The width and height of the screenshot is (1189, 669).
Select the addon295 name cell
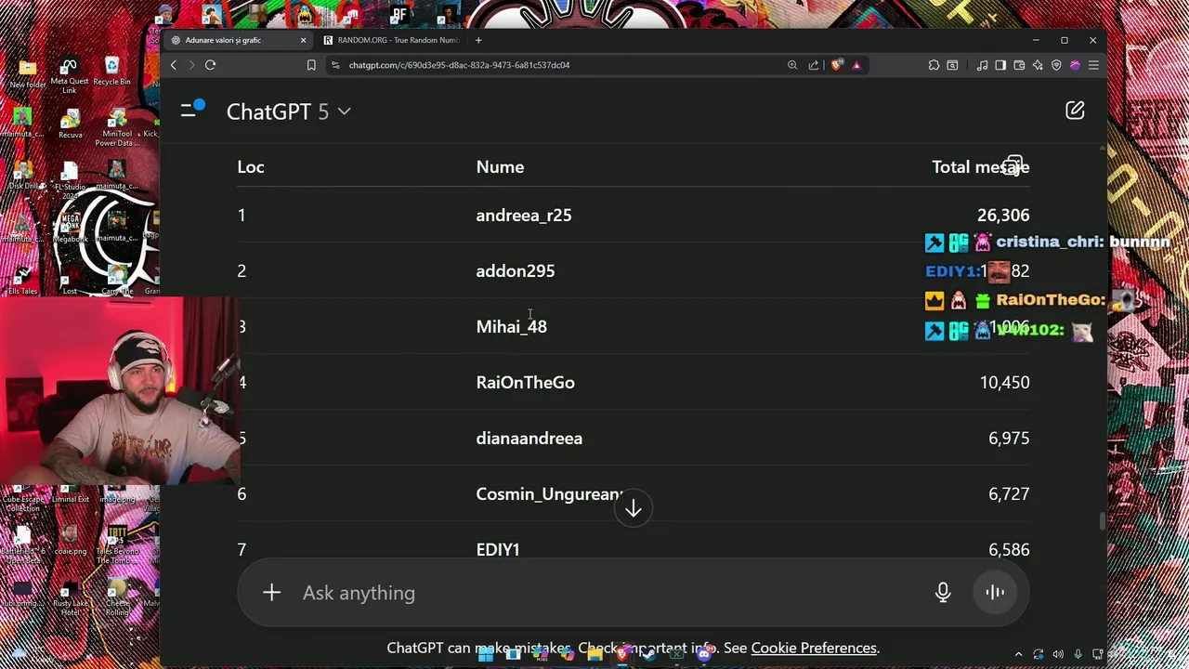point(516,271)
